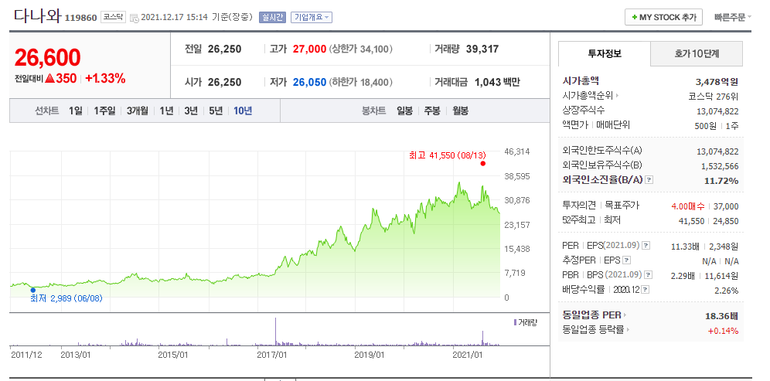Open help icon next to 배당수익률 2020.12
This screenshot has height=381, width=770.
point(646,290)
